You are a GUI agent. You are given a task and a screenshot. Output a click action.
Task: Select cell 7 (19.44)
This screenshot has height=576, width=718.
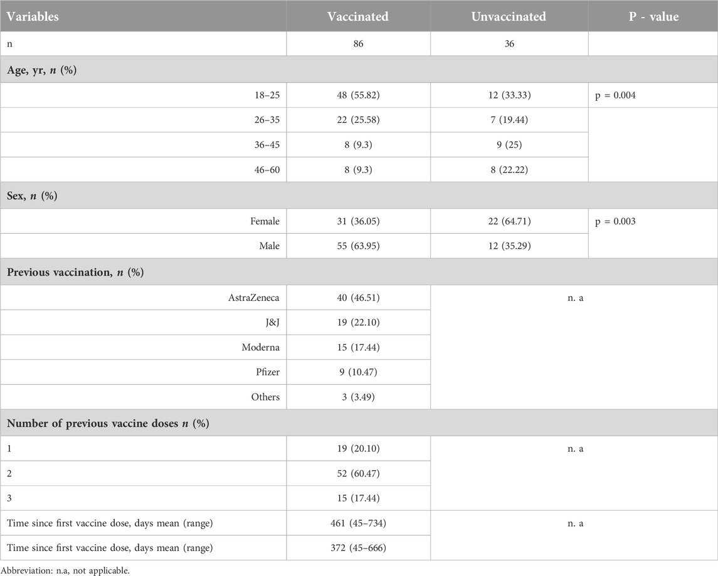(x=509, y=120)
